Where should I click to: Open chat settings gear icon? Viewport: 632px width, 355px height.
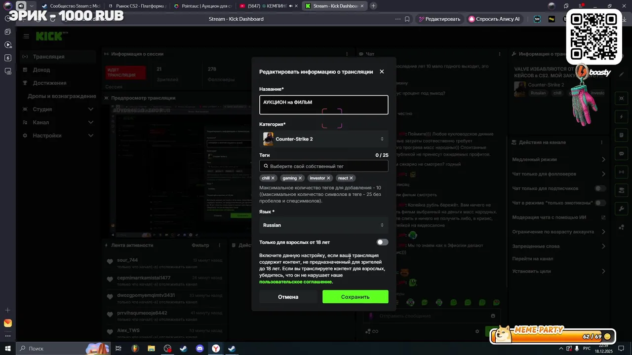click(477, 331)
